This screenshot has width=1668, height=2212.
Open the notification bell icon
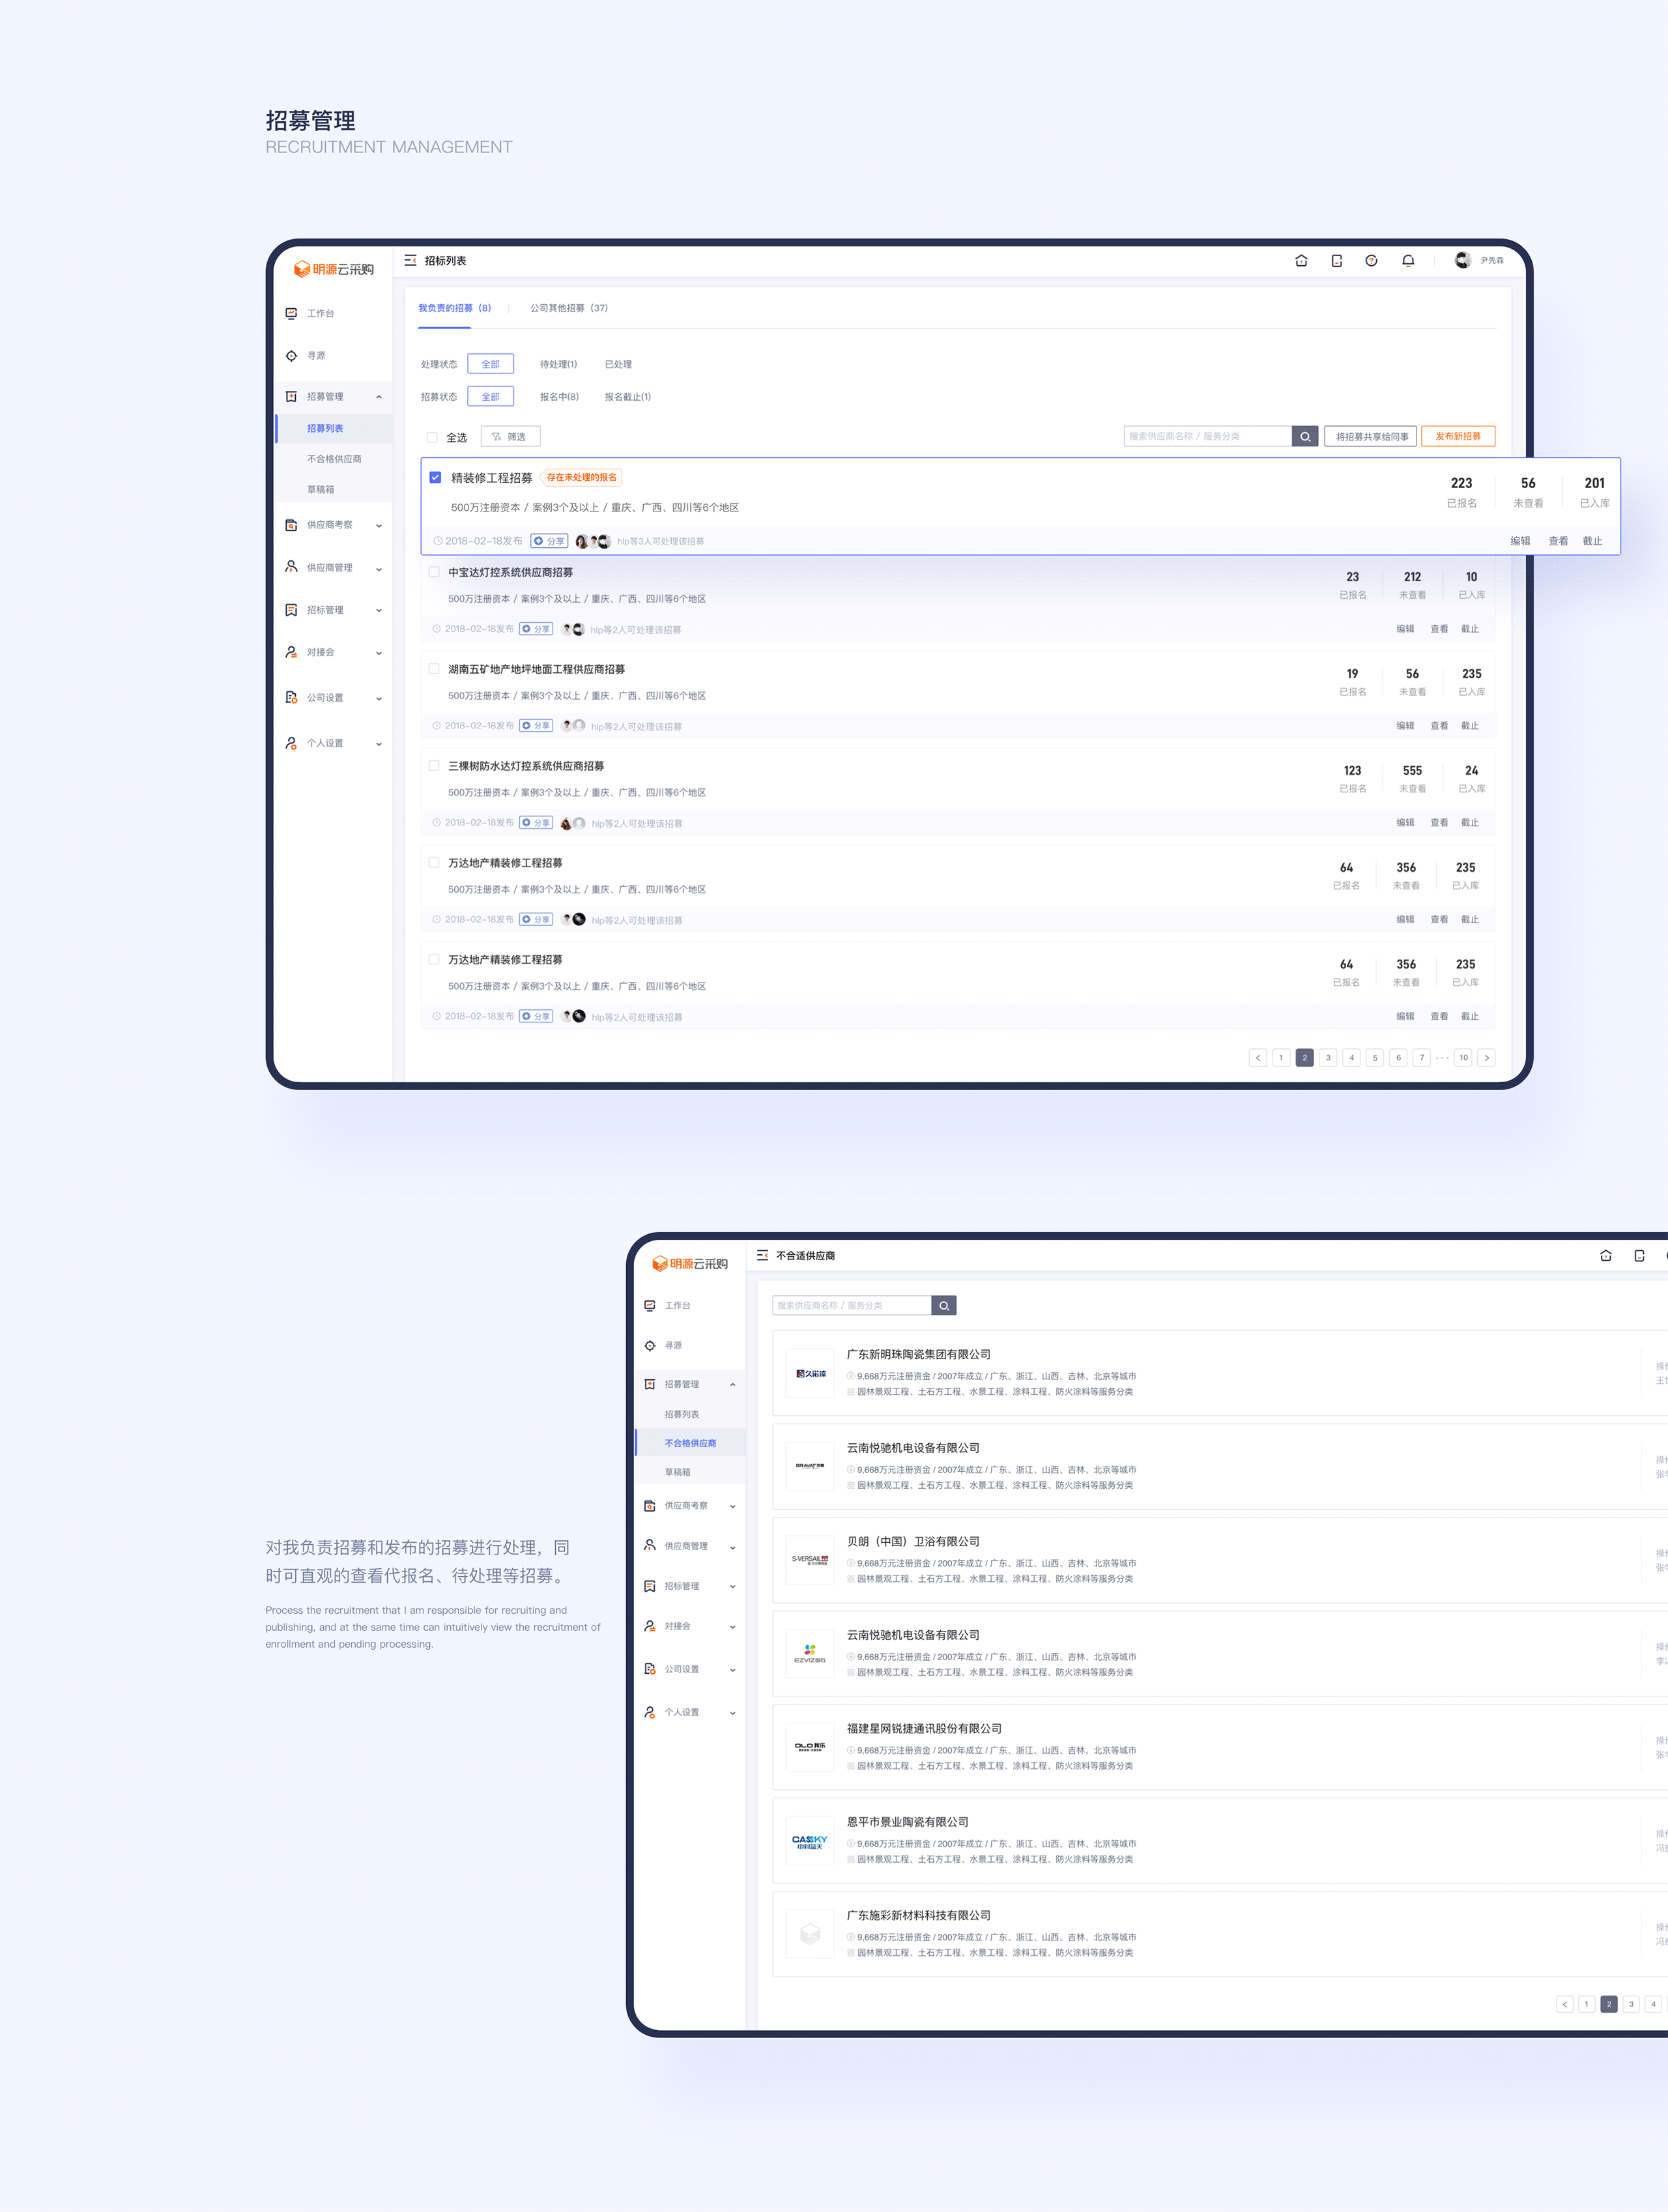(x=1408, y=261)
